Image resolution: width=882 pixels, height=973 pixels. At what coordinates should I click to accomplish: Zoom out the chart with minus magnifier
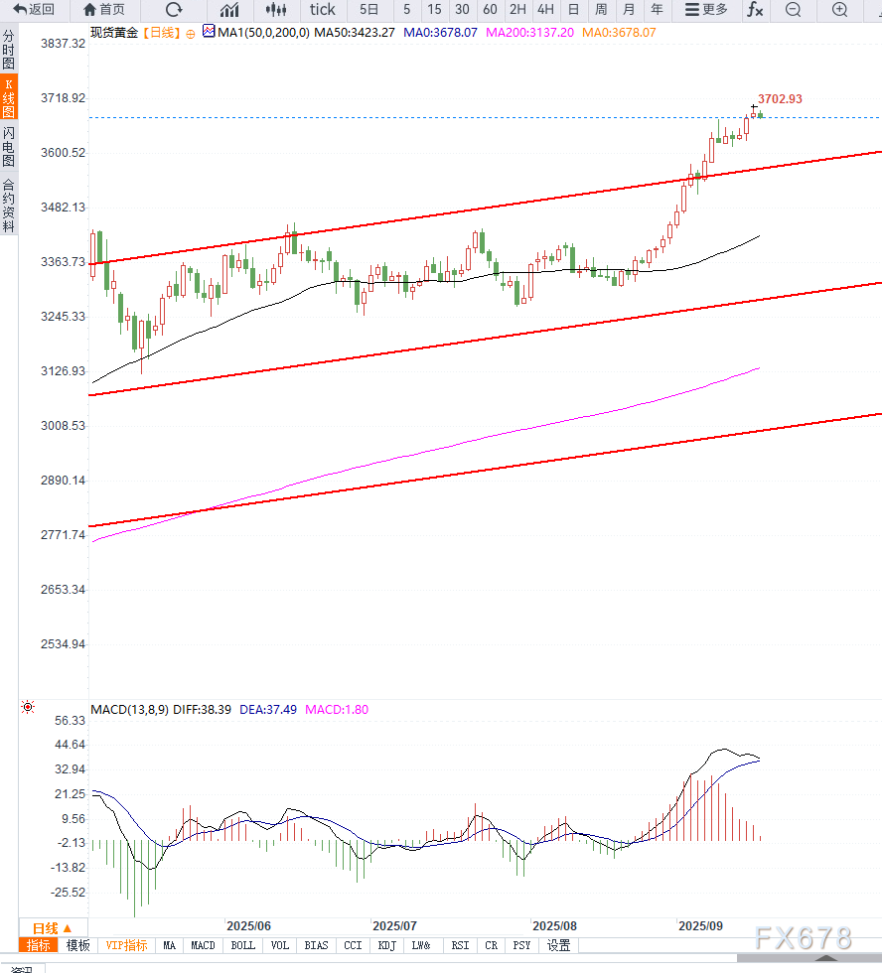(793, 10)
